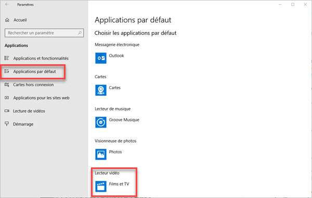Click the Choisir les applications par défaut heading
This screenshot has width=312, height=198.
(135, 33)
